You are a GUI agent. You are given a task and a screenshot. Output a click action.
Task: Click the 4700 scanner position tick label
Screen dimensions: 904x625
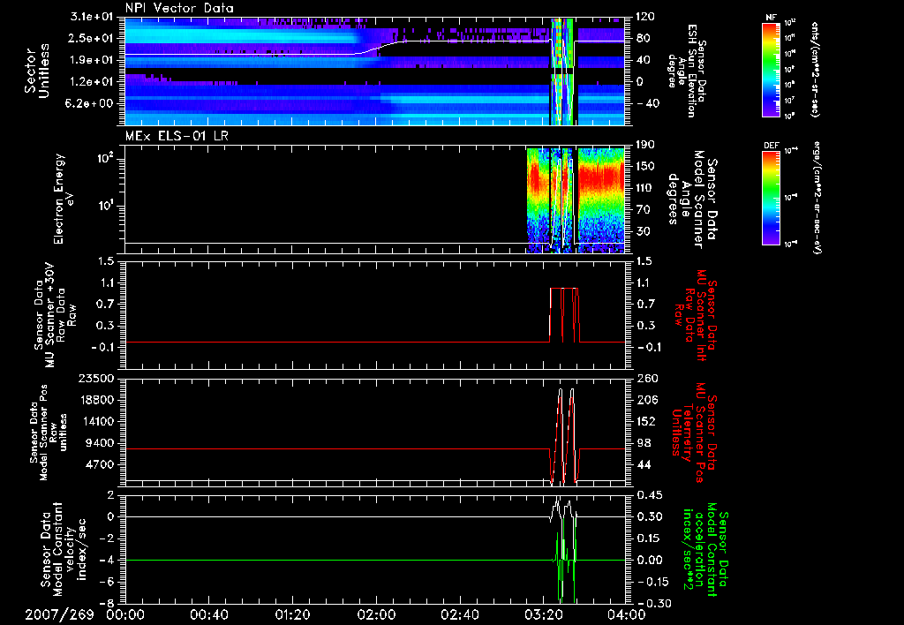pyautogui.click(x=99, y=464)
